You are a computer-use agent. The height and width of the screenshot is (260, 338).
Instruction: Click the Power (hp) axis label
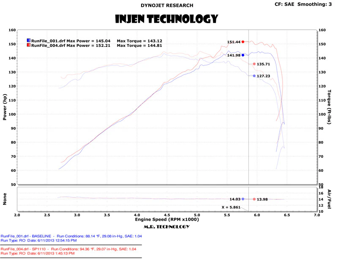coord(5,107)
